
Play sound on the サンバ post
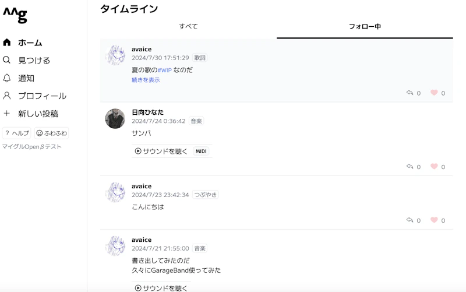coord(161,151)
